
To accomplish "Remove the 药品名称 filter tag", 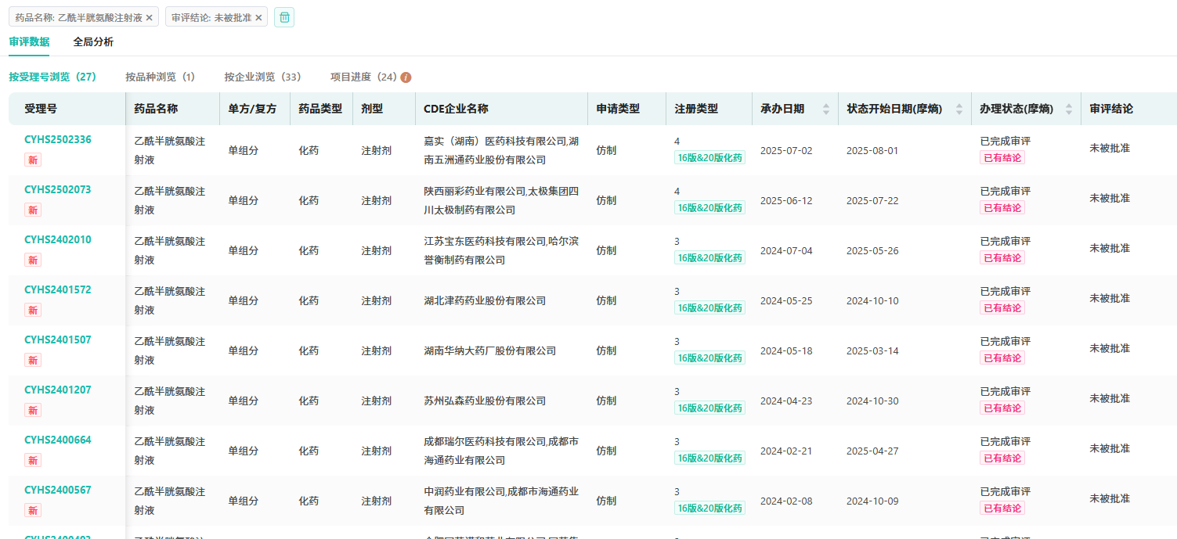I will tap(150, 18).
